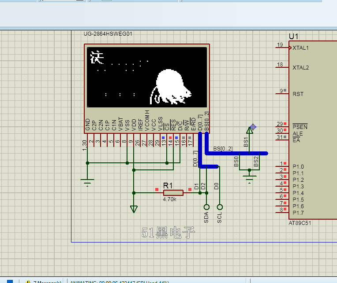Select the U1 reference label
The height and width of the screenshot is (283, 337).
tap(293, 37)
